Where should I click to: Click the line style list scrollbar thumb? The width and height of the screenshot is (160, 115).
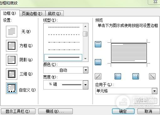[85, 34]
